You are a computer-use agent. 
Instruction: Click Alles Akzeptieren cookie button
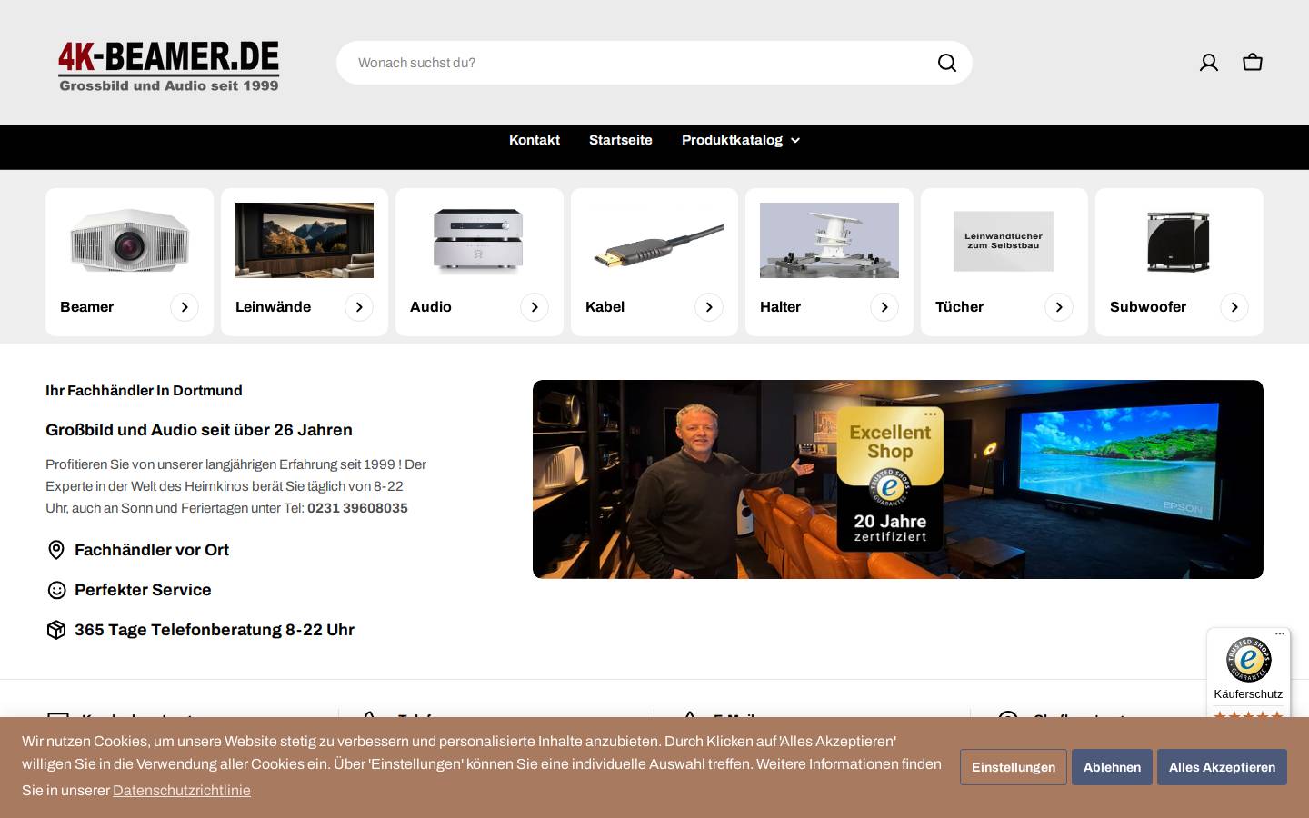[1222, 767]
